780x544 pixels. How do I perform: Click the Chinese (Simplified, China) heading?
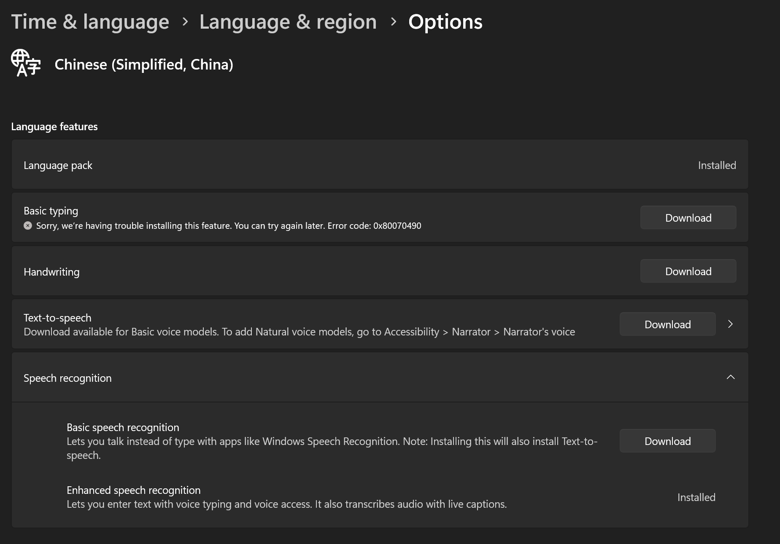coord(144,64)
